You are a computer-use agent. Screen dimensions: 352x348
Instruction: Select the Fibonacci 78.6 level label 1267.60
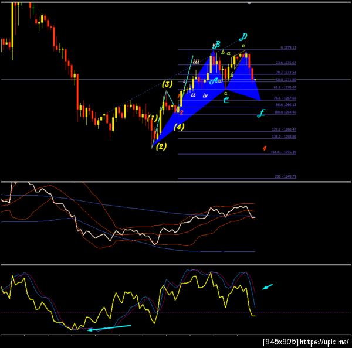[x=285, y=98]
